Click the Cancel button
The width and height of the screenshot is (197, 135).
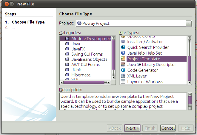168,128
